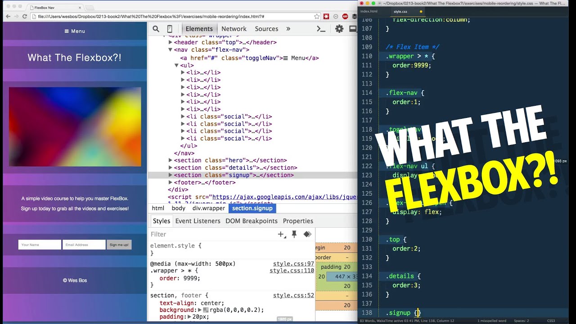Toggle element state pin icon
The width and height of the screenshot is (576, 324).
[x=294, y=234]
